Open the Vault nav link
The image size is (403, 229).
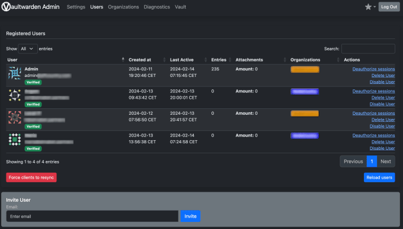pos(180,7)
